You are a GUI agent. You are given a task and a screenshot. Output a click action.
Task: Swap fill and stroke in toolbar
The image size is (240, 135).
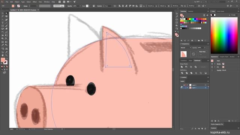coord(7,58)
